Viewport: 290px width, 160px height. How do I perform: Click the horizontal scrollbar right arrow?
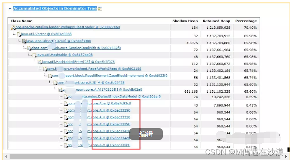pos(287,157)
